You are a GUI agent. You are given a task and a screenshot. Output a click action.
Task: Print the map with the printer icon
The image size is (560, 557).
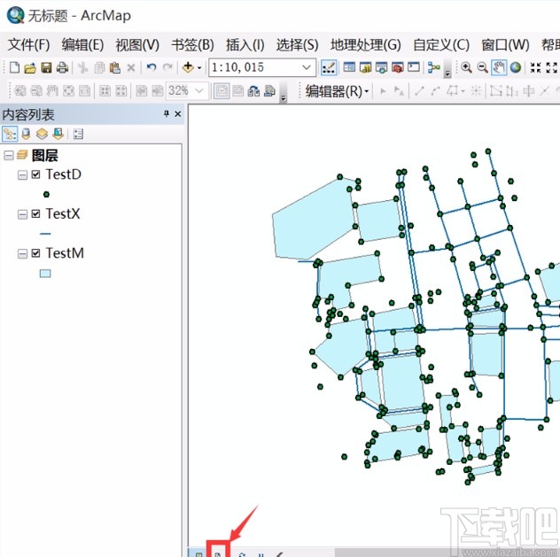point(62,67)
